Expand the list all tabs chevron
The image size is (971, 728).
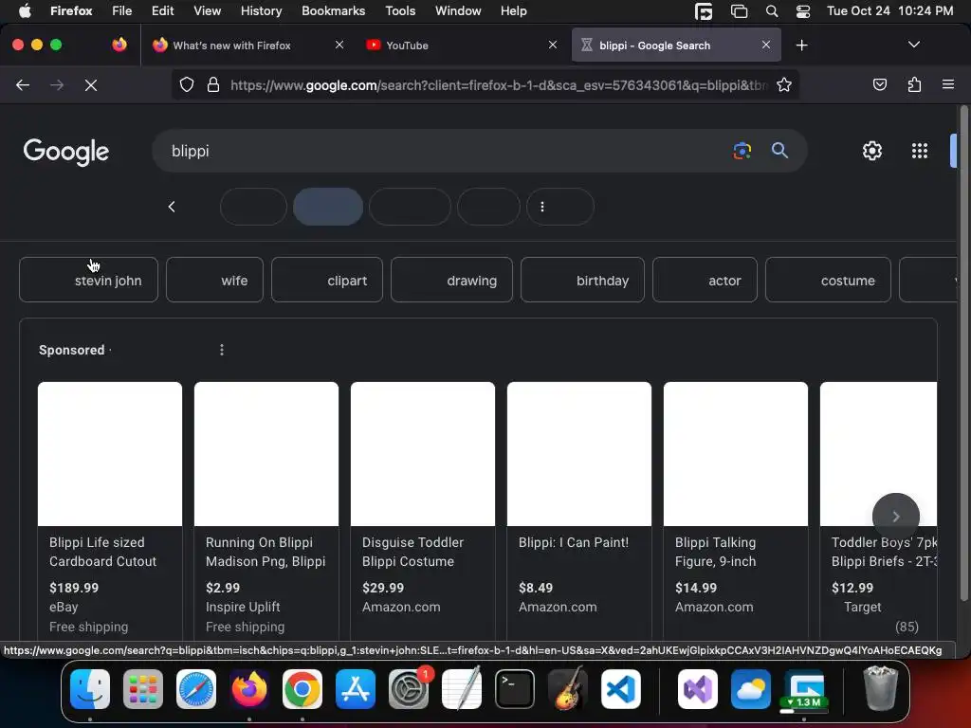(x=913, y=45)
